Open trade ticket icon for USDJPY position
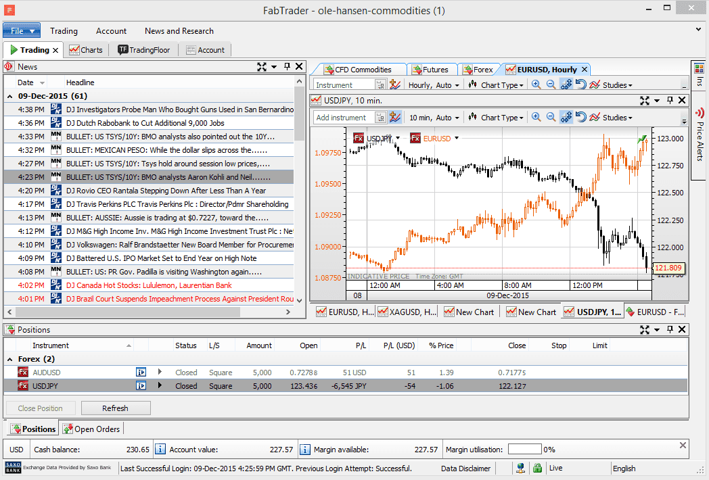The image size is (709, 480). pyautogui.click(x=141, y=386)
